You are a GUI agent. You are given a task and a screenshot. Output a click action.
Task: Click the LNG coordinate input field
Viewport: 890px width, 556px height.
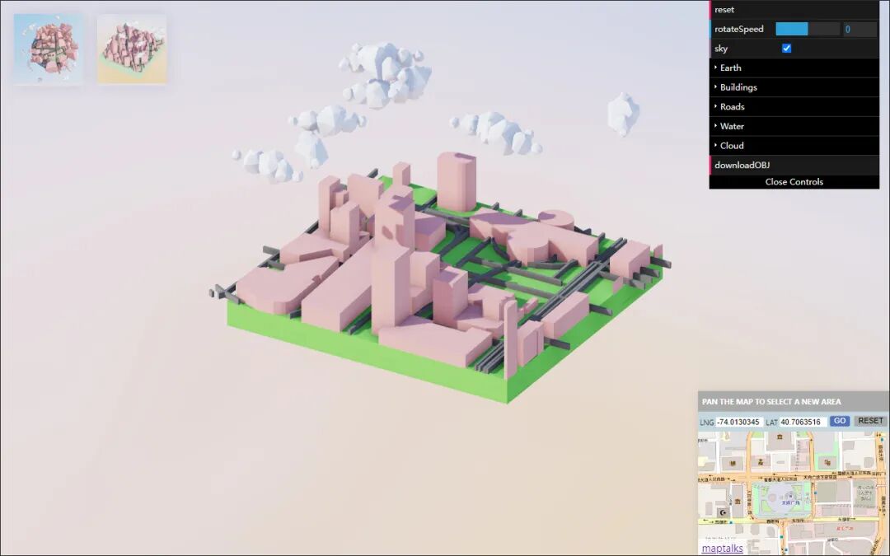738,422
